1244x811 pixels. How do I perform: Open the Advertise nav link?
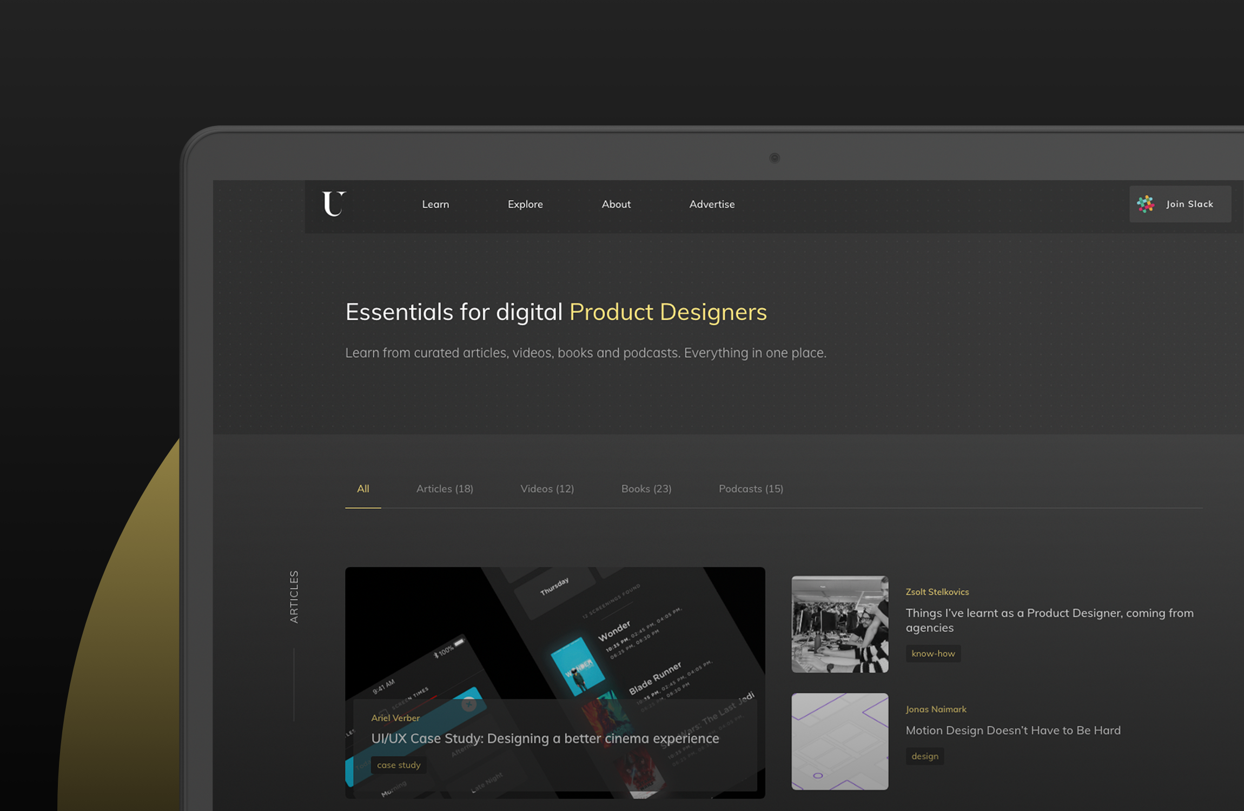(712, 204)
